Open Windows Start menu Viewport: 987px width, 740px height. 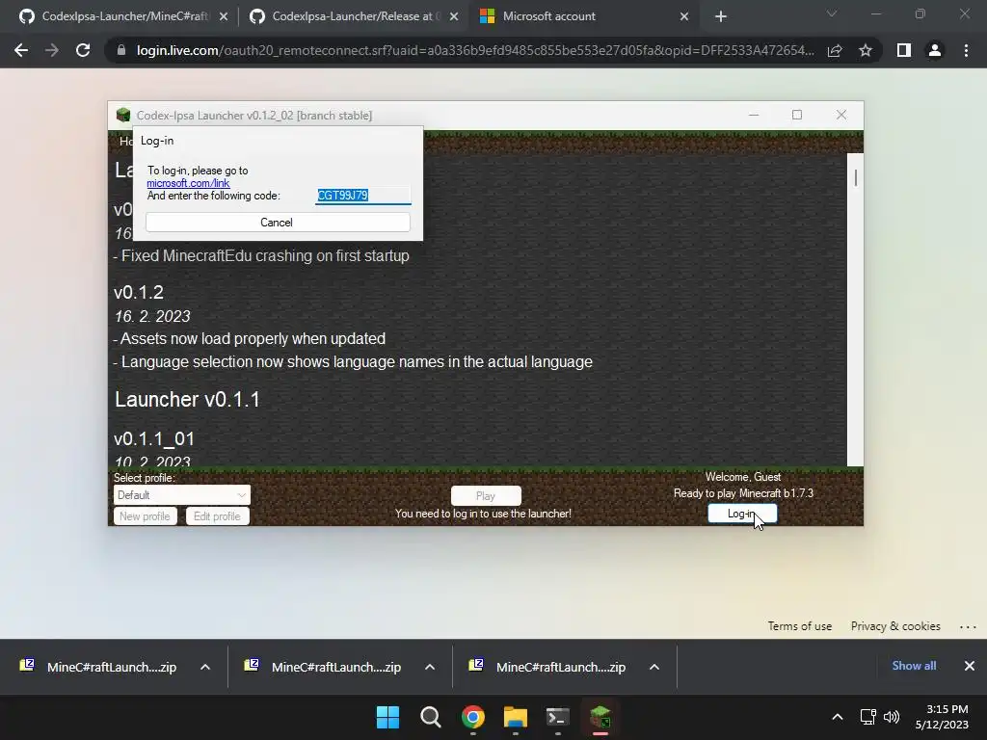[x=387, y=717]
